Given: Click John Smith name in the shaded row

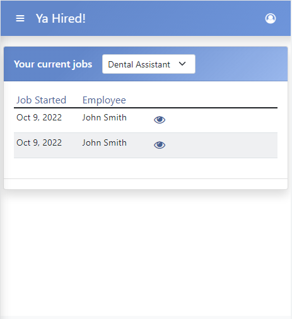Looking at the screenshot, I should [104, 142].
